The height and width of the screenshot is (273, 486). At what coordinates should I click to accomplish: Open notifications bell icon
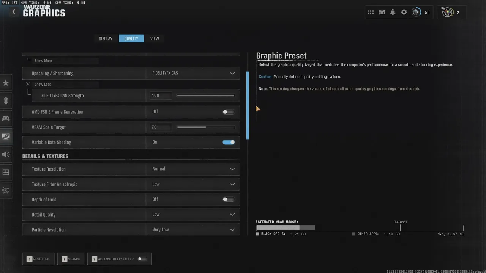[x=393, y=13]
